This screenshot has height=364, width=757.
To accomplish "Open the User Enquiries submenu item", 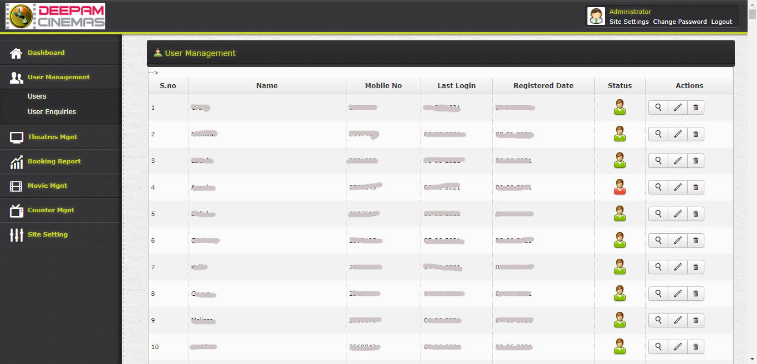I will coord(52,111).
